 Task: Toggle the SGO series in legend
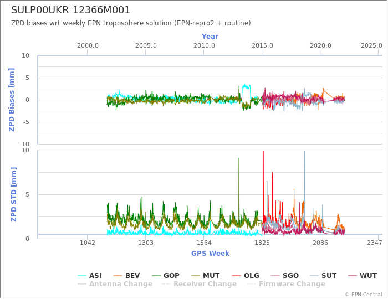click(x=285, y=276)
